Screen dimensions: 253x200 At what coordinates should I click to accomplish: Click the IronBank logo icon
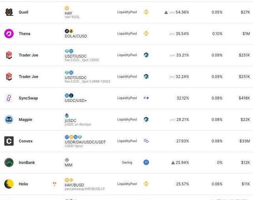pyautogui.click(x=9, y=162)
